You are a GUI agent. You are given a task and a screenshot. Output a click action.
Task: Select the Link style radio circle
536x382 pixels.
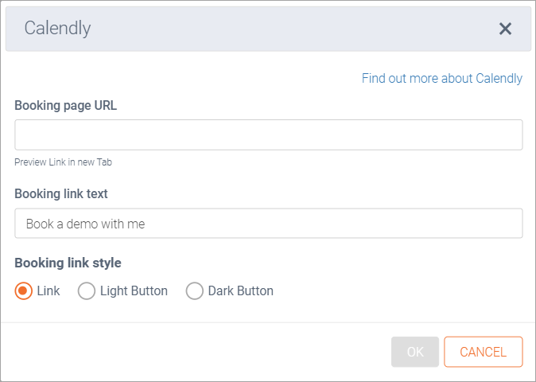click(x=24, y=291)
